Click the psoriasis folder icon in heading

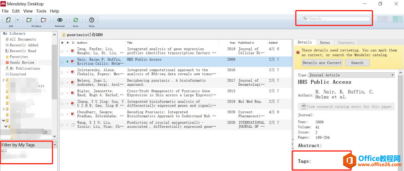pyautogui.click(x=64, y=35)
